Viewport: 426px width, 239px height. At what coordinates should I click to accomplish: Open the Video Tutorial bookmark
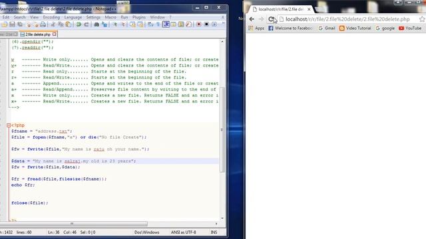point(355,28)
